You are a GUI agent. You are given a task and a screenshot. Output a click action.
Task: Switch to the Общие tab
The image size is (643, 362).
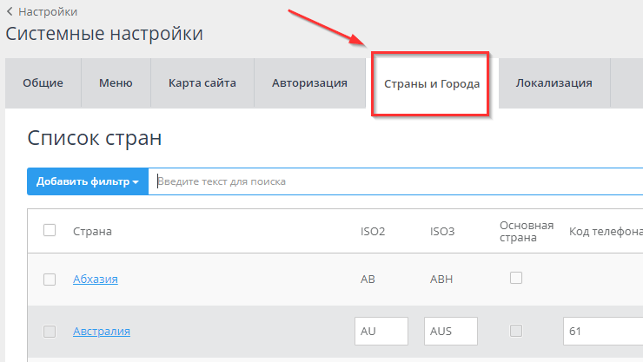pyautogui.click(x=43, y=83)
